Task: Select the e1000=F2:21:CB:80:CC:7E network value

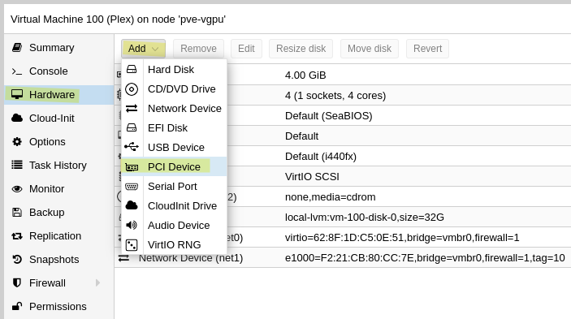Action: click(x=425, y=258)
